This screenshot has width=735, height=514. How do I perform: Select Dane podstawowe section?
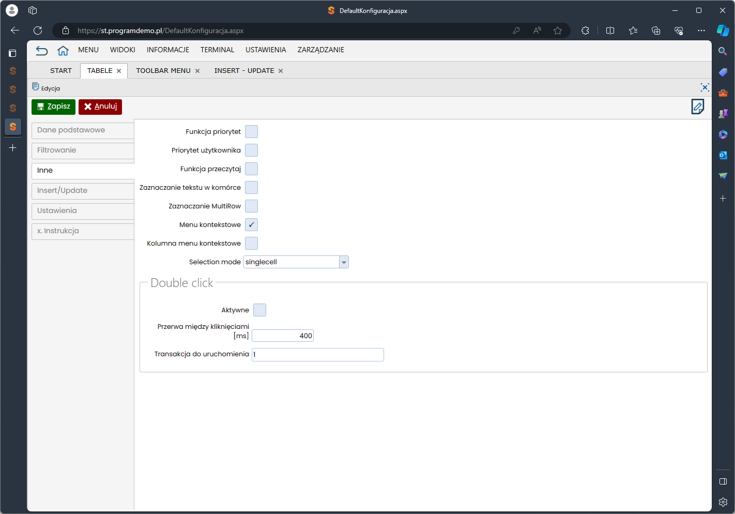tap(83, 130)
